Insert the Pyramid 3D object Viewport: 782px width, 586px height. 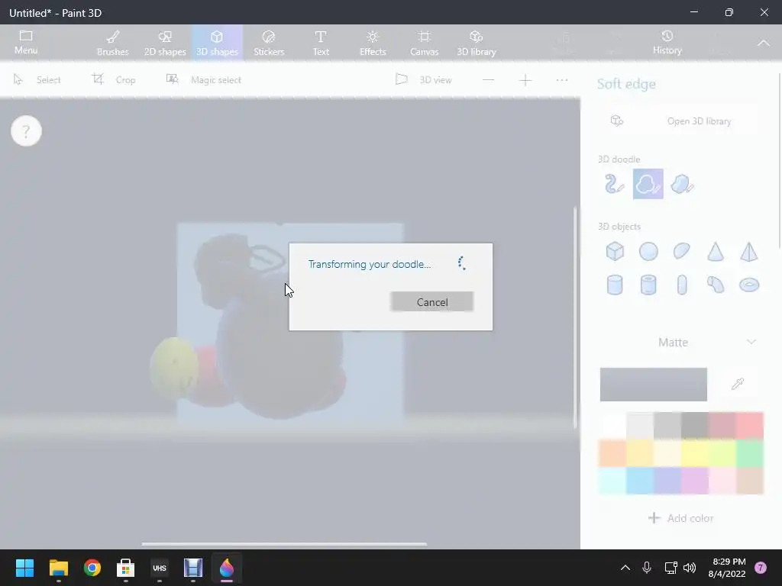(749, 252)
